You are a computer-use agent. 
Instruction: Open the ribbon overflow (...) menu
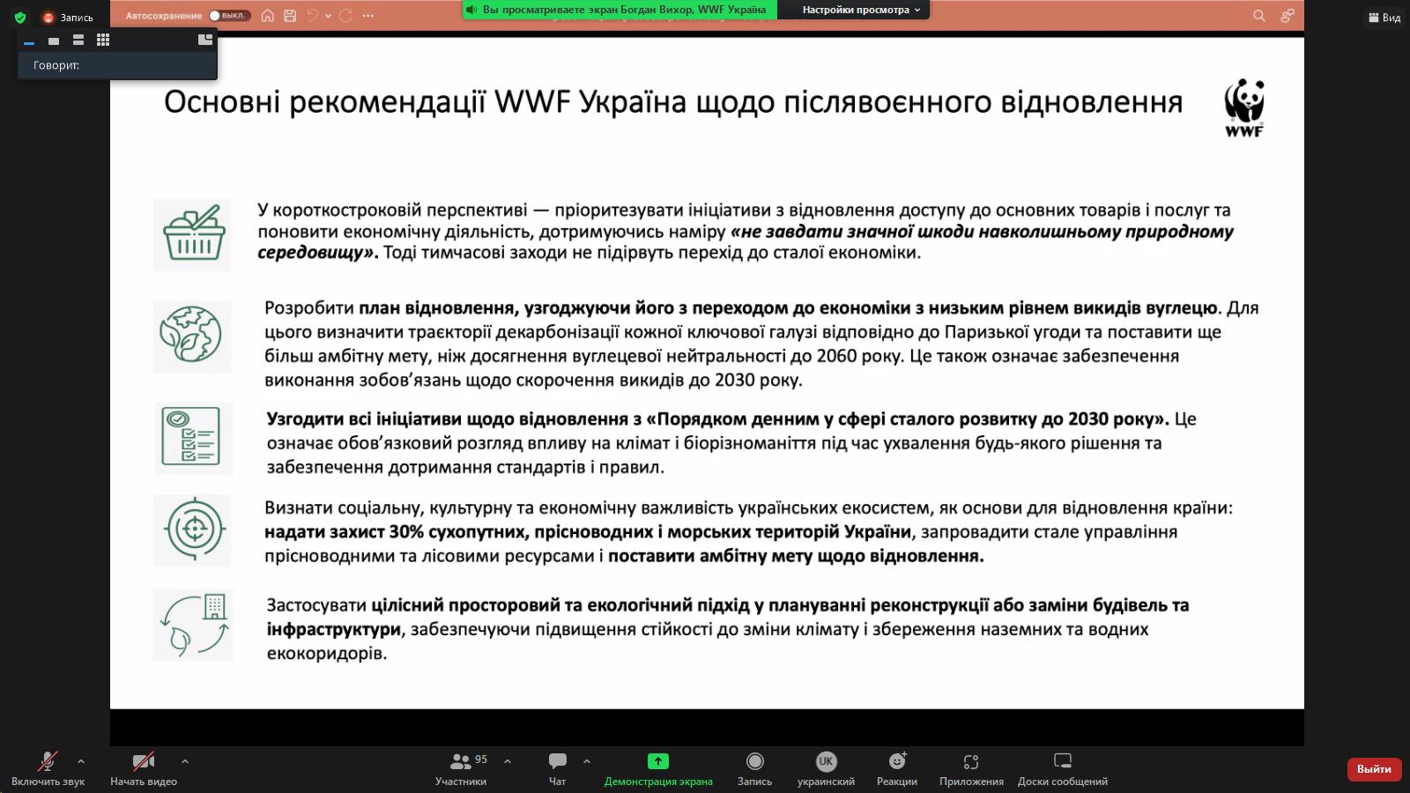[369, 15]
